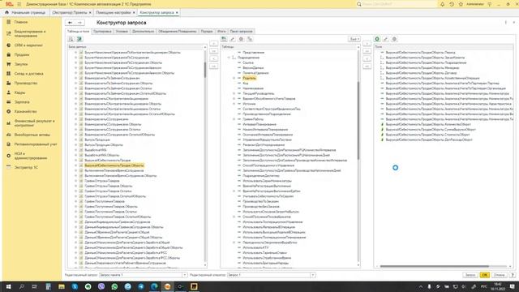Viewport: 519px width, 292px height.
Task: Move all right between База данных and Таблицы
Action: [214, 51]
